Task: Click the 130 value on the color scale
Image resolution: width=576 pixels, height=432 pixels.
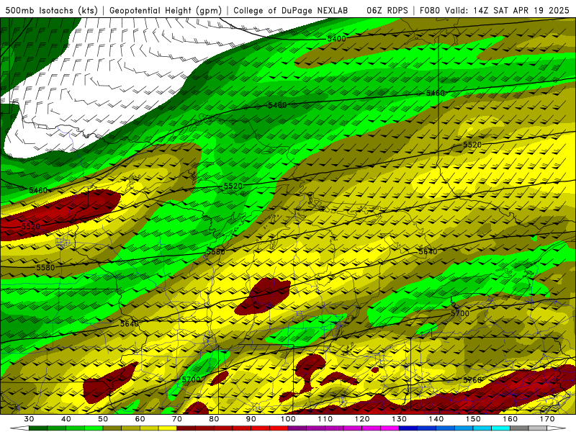Action: point(399,419)
